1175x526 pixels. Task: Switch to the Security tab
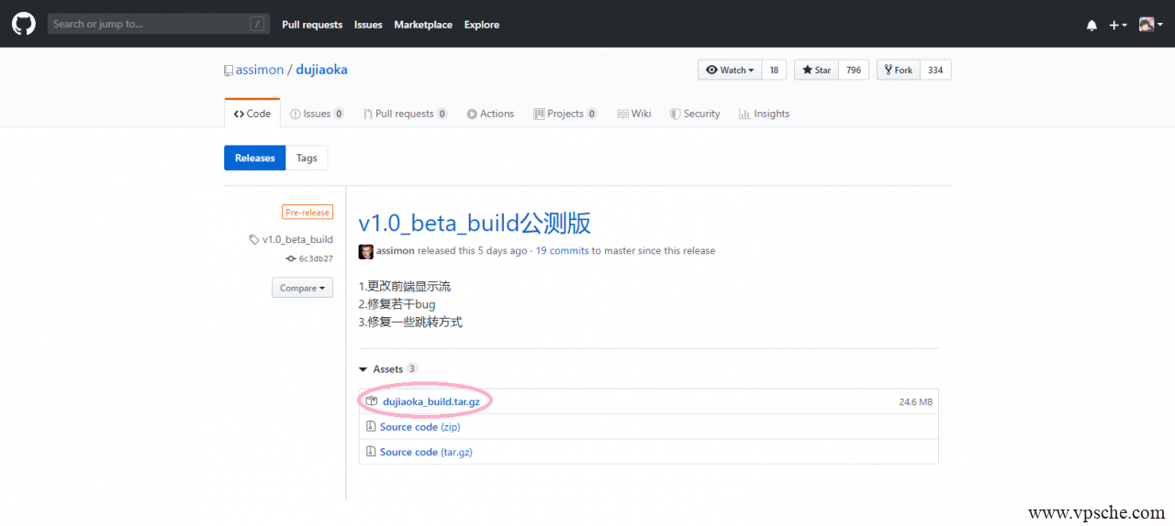695,114
